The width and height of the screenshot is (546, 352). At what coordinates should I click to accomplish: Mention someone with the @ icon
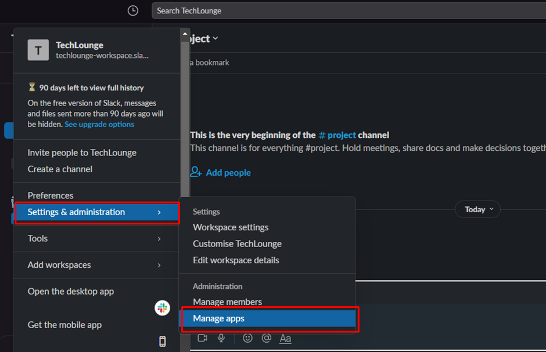[x=267, y=338]
